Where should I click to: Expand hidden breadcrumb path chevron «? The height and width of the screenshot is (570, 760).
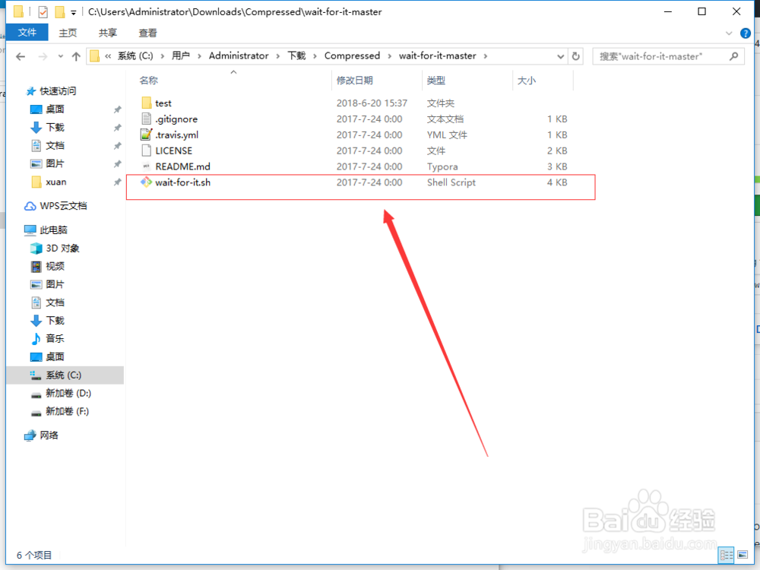pos(108,56)
